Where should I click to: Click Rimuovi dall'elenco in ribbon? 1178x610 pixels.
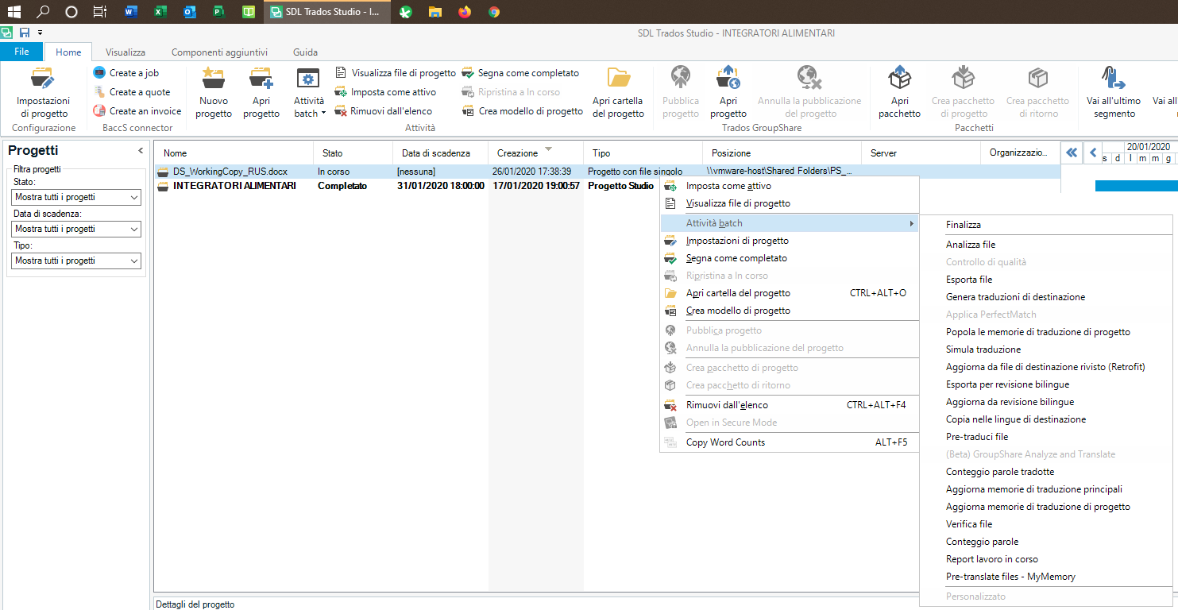click(x=384, y=111)
